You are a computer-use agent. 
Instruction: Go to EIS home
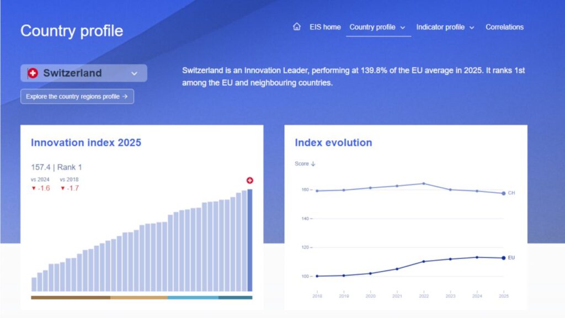(x=325, y=26)
